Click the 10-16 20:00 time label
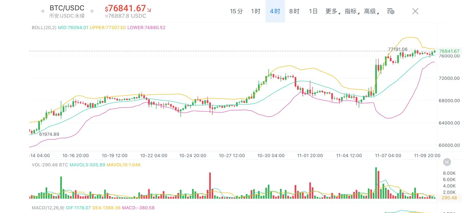Viewport: 462px width, 213px height. [76, 156]
